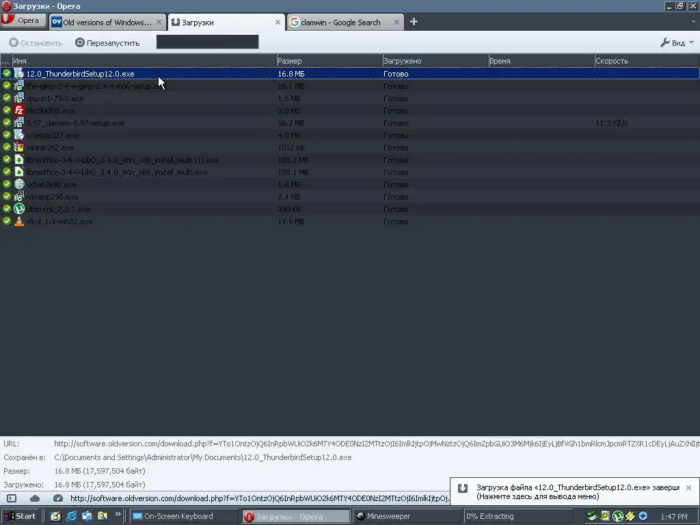Click the Остановить button
Image resolution: width=700 pixels, height=525 pixels.
[x=36, y=43]
